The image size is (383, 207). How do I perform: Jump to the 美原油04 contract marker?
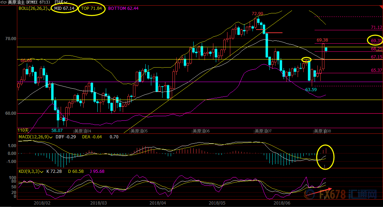click(83, 131)
